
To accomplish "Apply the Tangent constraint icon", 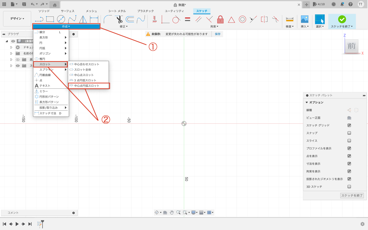I will 176,19.
